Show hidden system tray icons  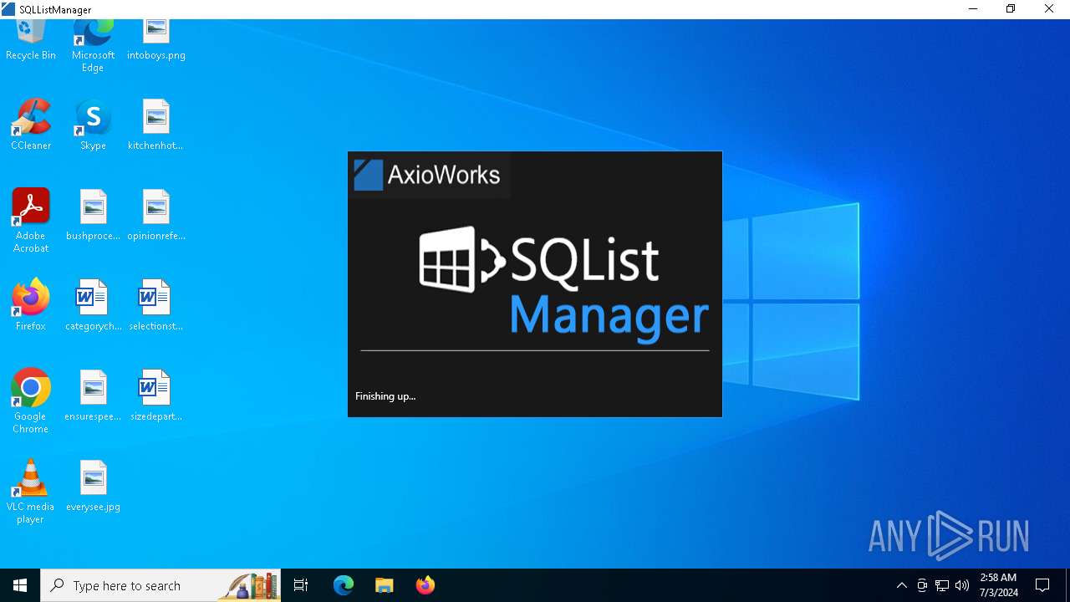[x=901, y=585]
